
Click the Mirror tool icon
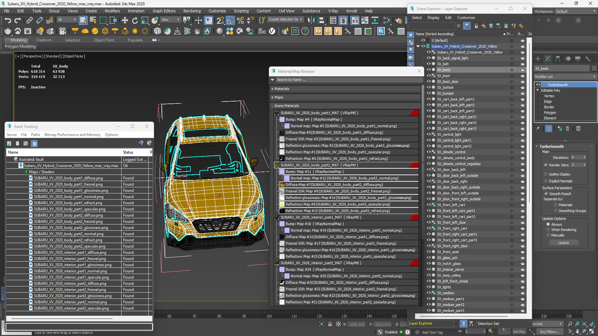311,21
